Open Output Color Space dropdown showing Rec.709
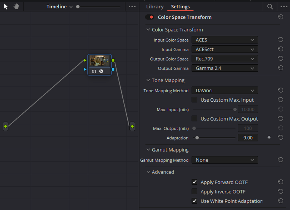This screenshot has width=290, height=210. [x=225, y=59]
